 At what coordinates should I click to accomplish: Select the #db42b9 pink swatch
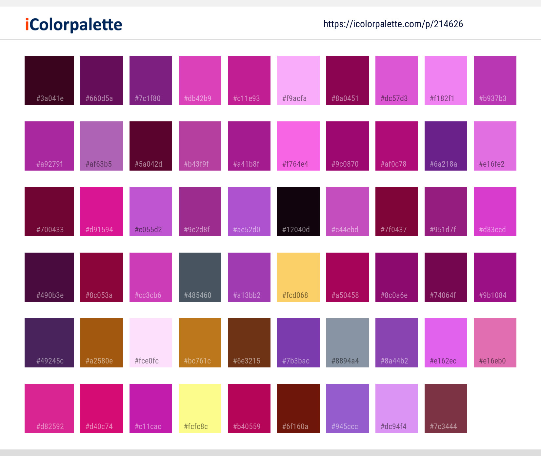click(x=200, y=80)
